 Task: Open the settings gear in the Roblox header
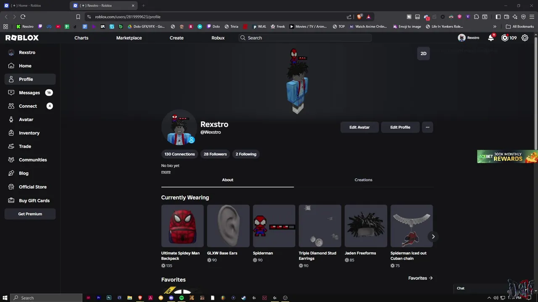click(x=525, y=38)
